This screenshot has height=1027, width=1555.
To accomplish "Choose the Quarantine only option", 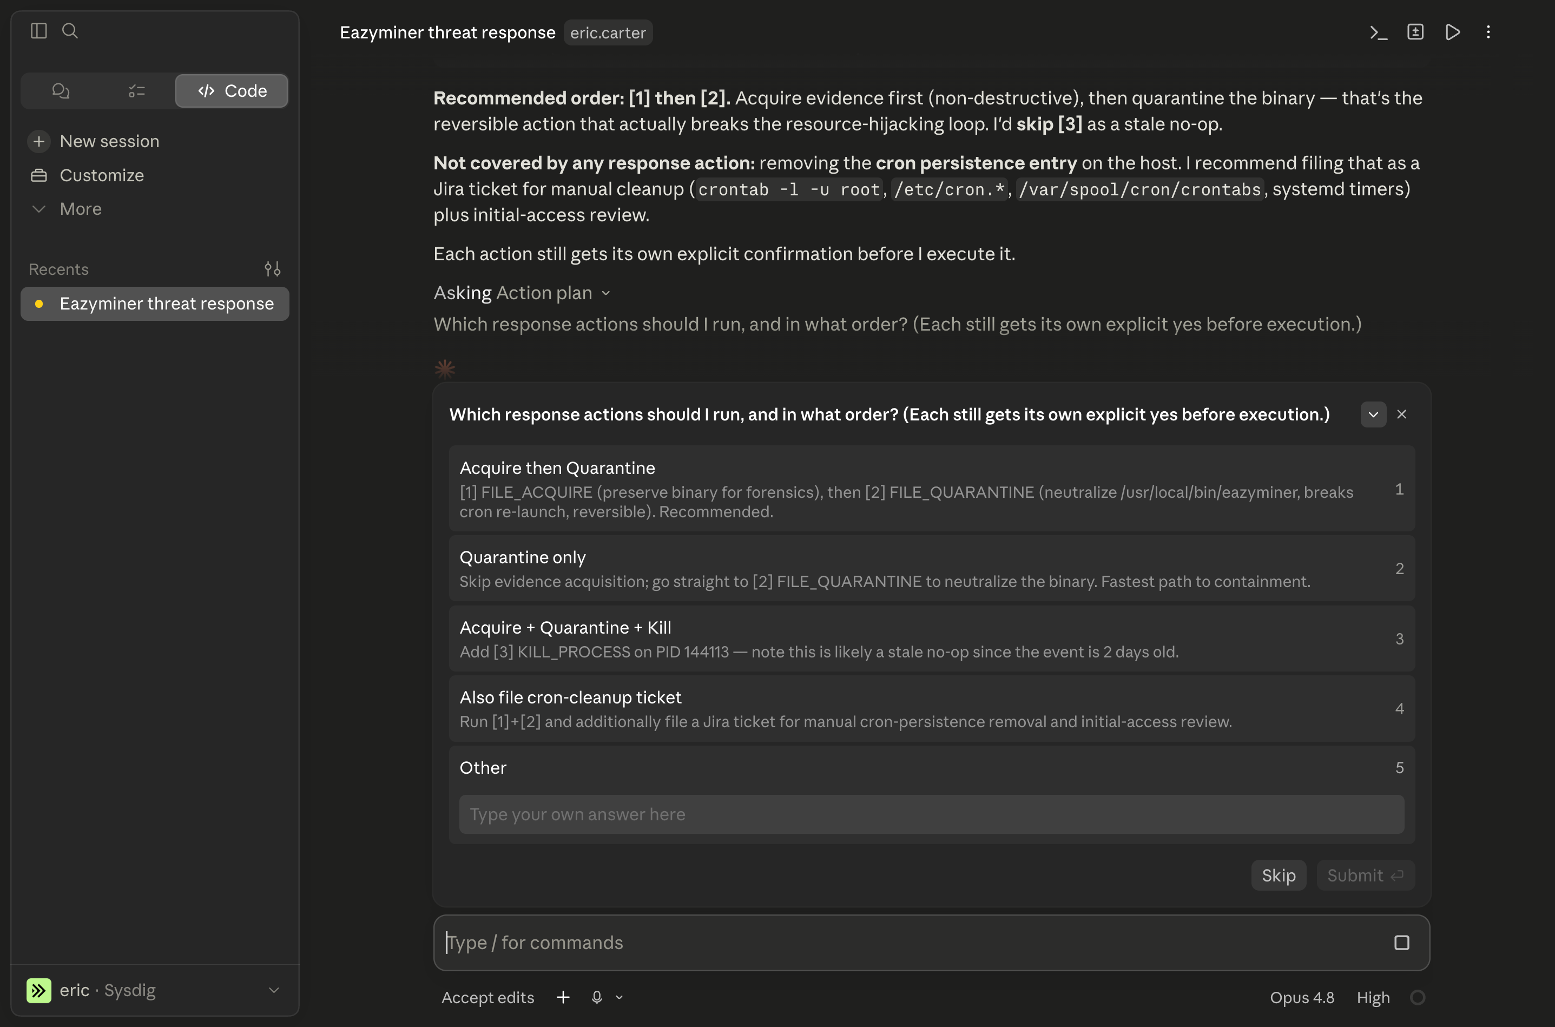I will (x=931, y=568).
